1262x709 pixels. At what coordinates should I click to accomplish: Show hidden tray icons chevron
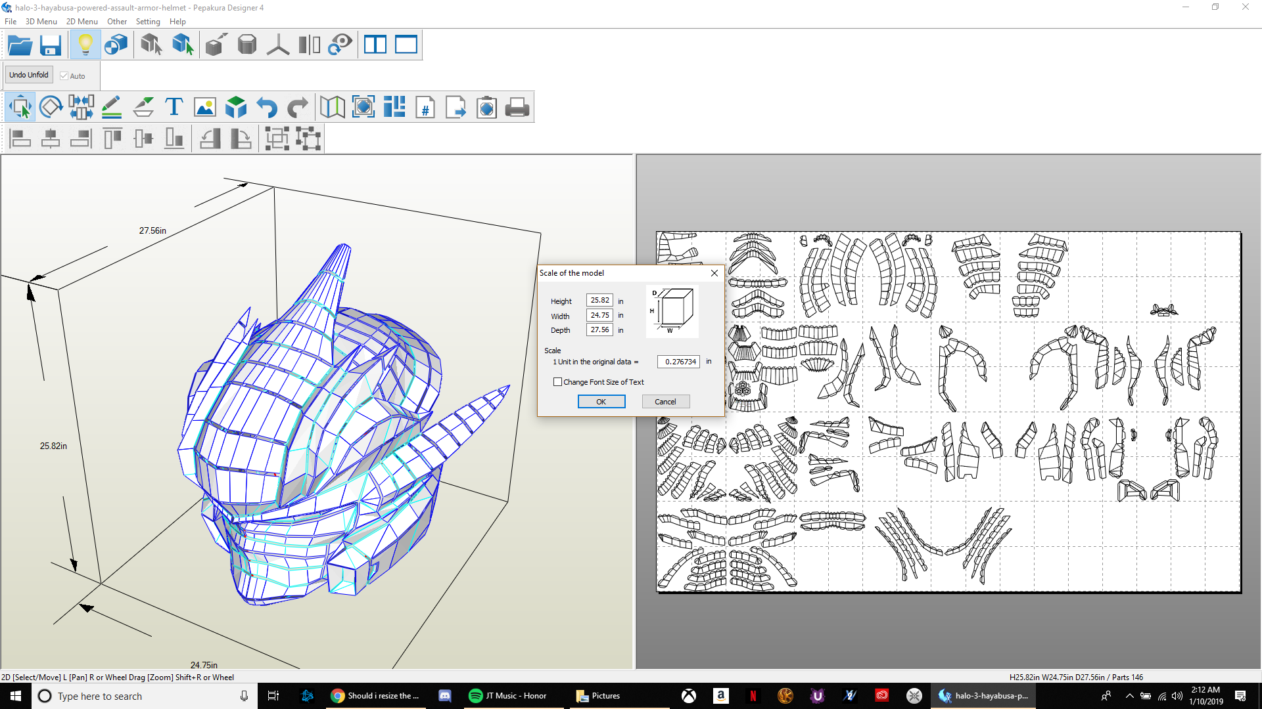(x=1129, y=696)
